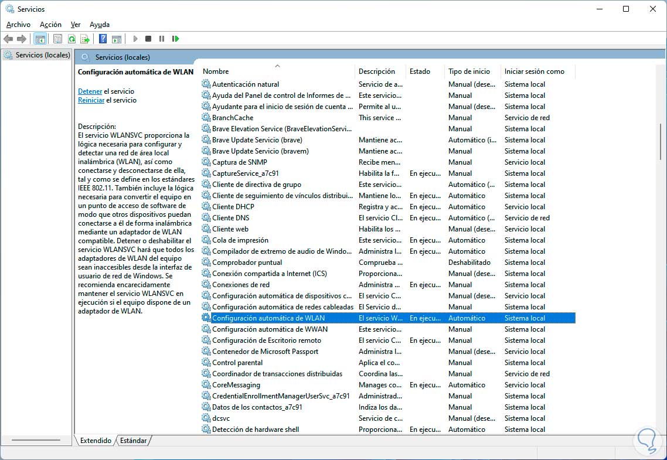This screenshot has width=667, height=460.
Task: Click the Refresh toolbar icon
Action: 72,39
